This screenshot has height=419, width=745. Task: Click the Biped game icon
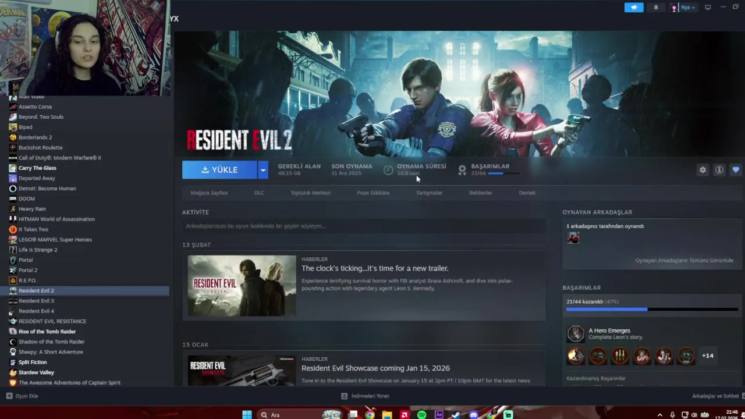click(x=13, y=127)
